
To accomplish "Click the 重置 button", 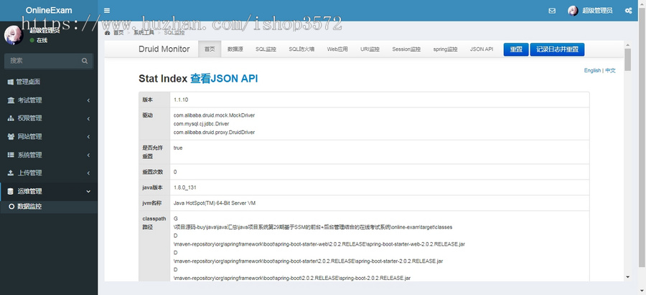I will [x=516, y=49].
